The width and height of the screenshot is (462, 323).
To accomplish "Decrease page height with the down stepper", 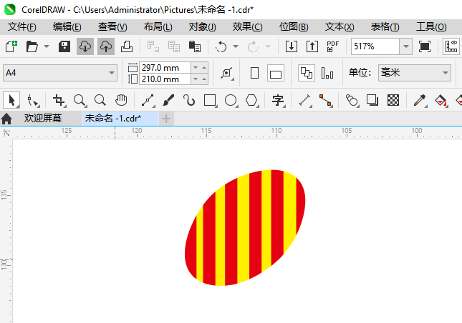I will 196,79.
